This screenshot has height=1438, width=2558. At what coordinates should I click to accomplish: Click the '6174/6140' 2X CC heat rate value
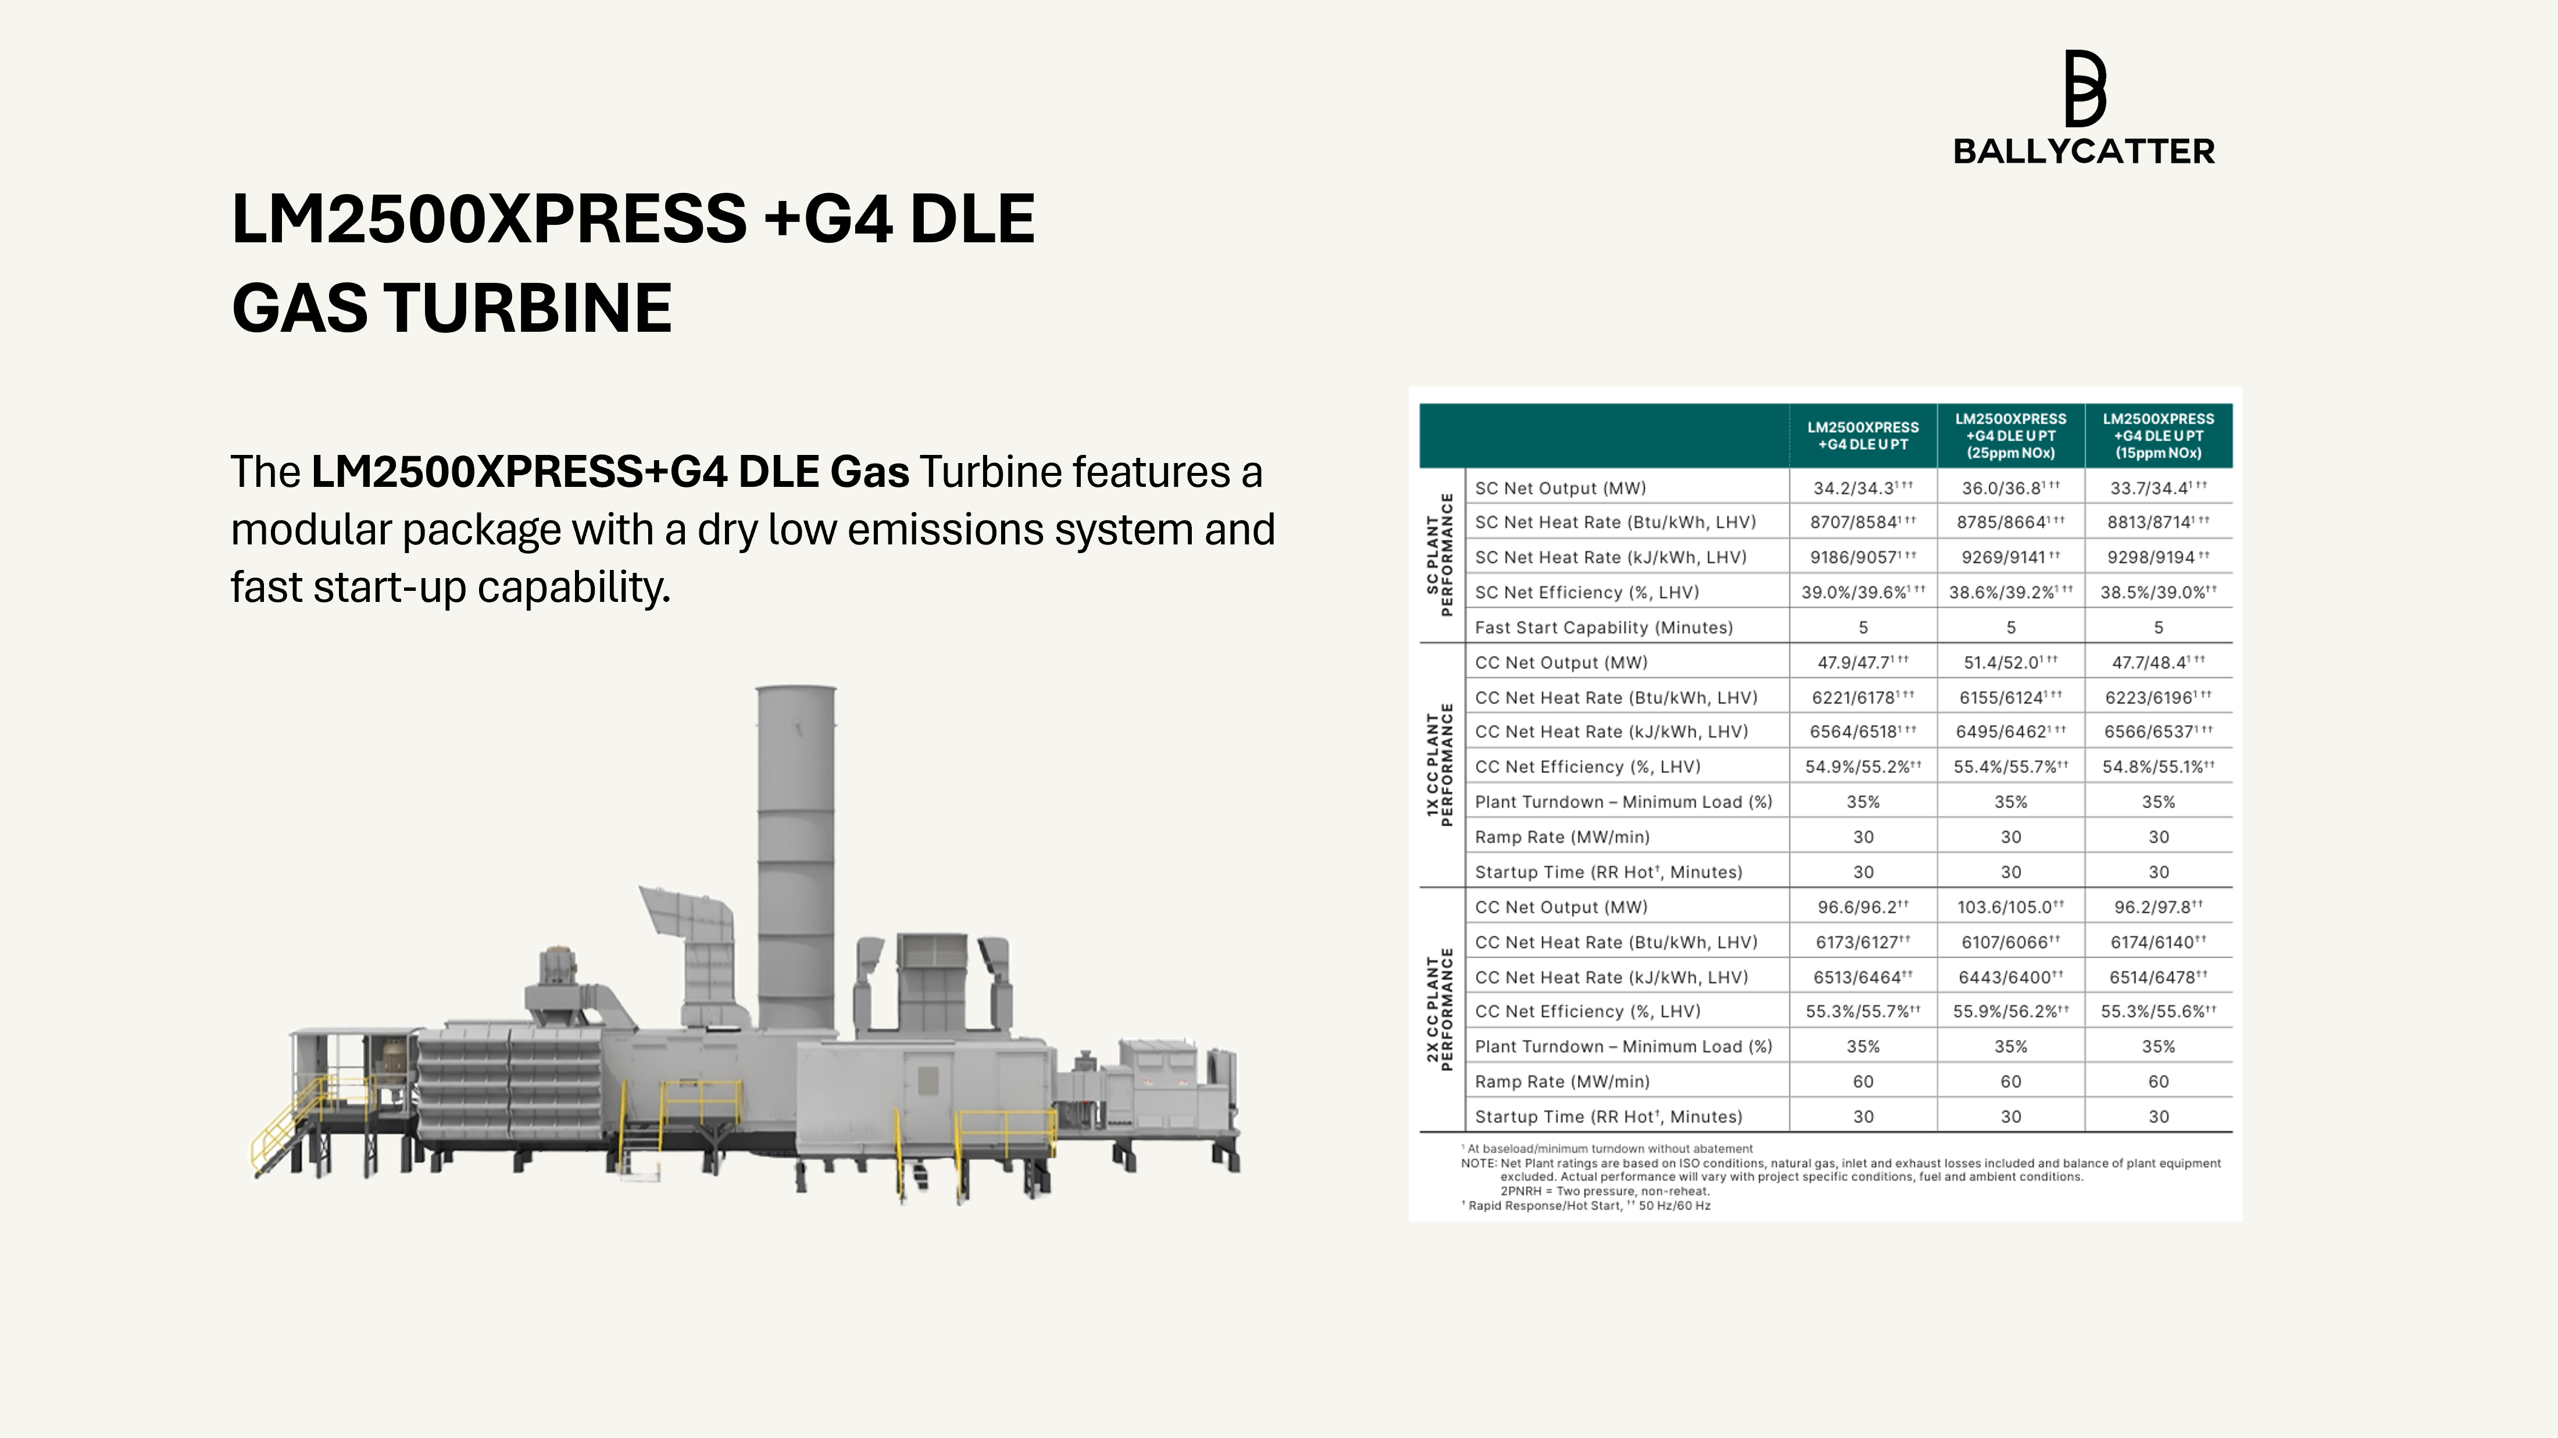2159,942
